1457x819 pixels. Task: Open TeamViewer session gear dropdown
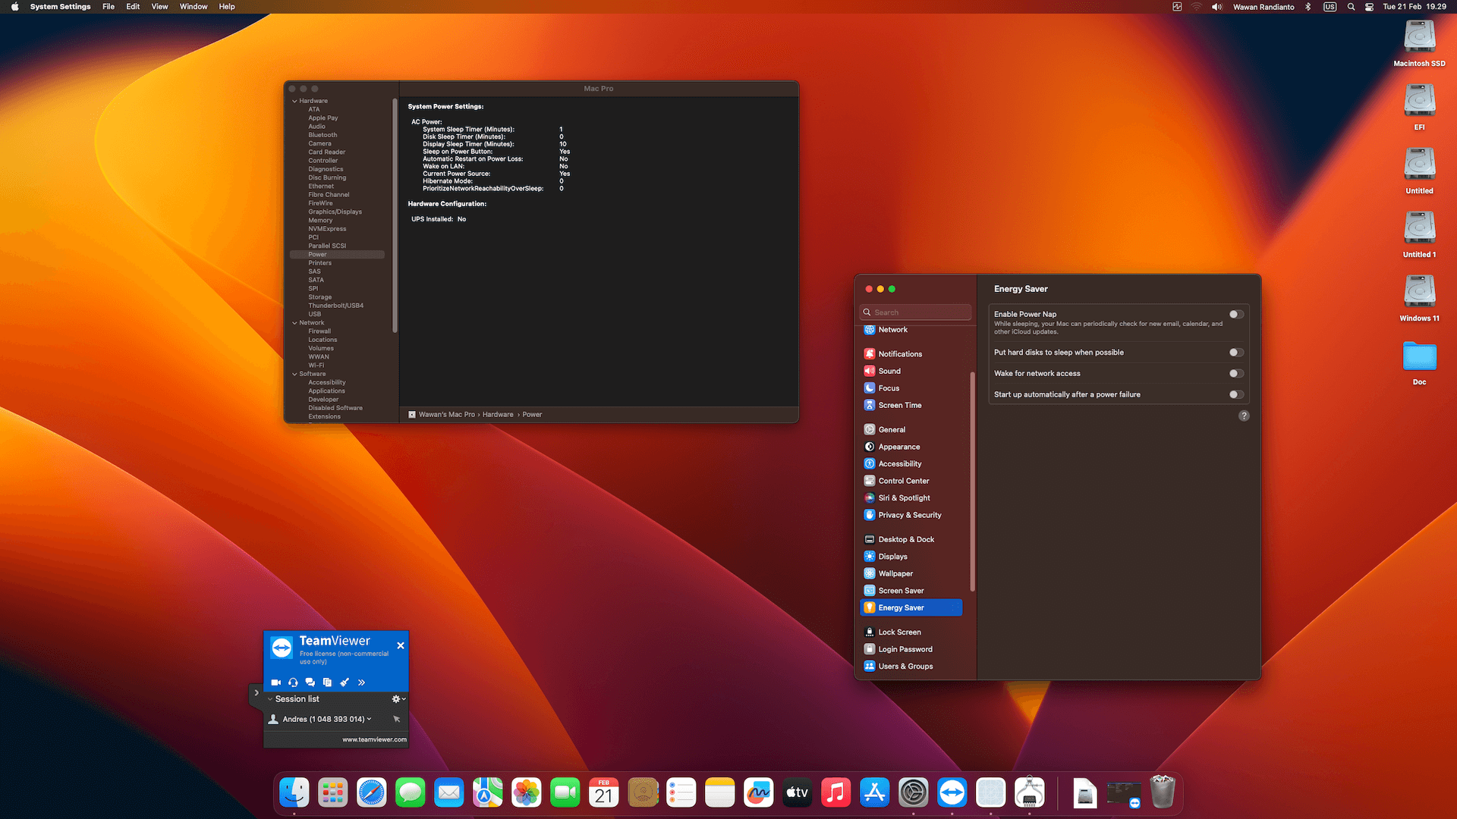pos(398,699)
